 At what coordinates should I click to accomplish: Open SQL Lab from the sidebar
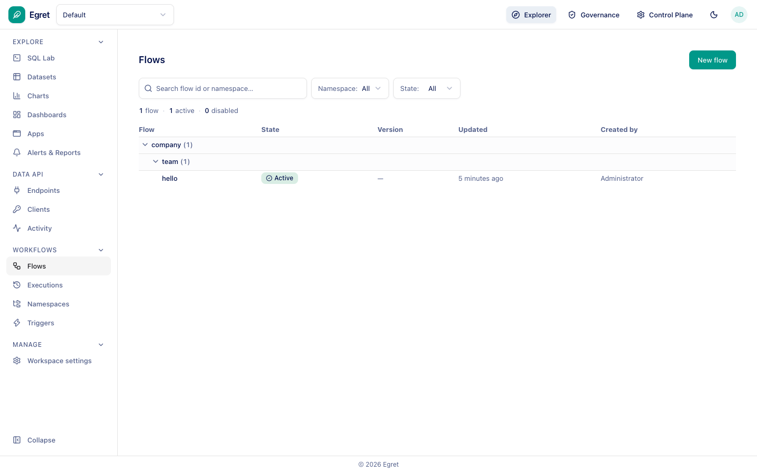coord(58,58)
